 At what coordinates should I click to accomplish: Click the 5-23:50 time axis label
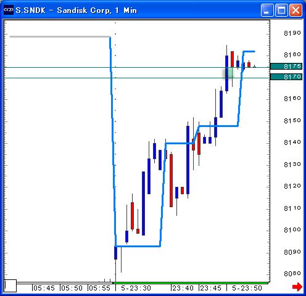pyautogui.click(x=247, y=288)
